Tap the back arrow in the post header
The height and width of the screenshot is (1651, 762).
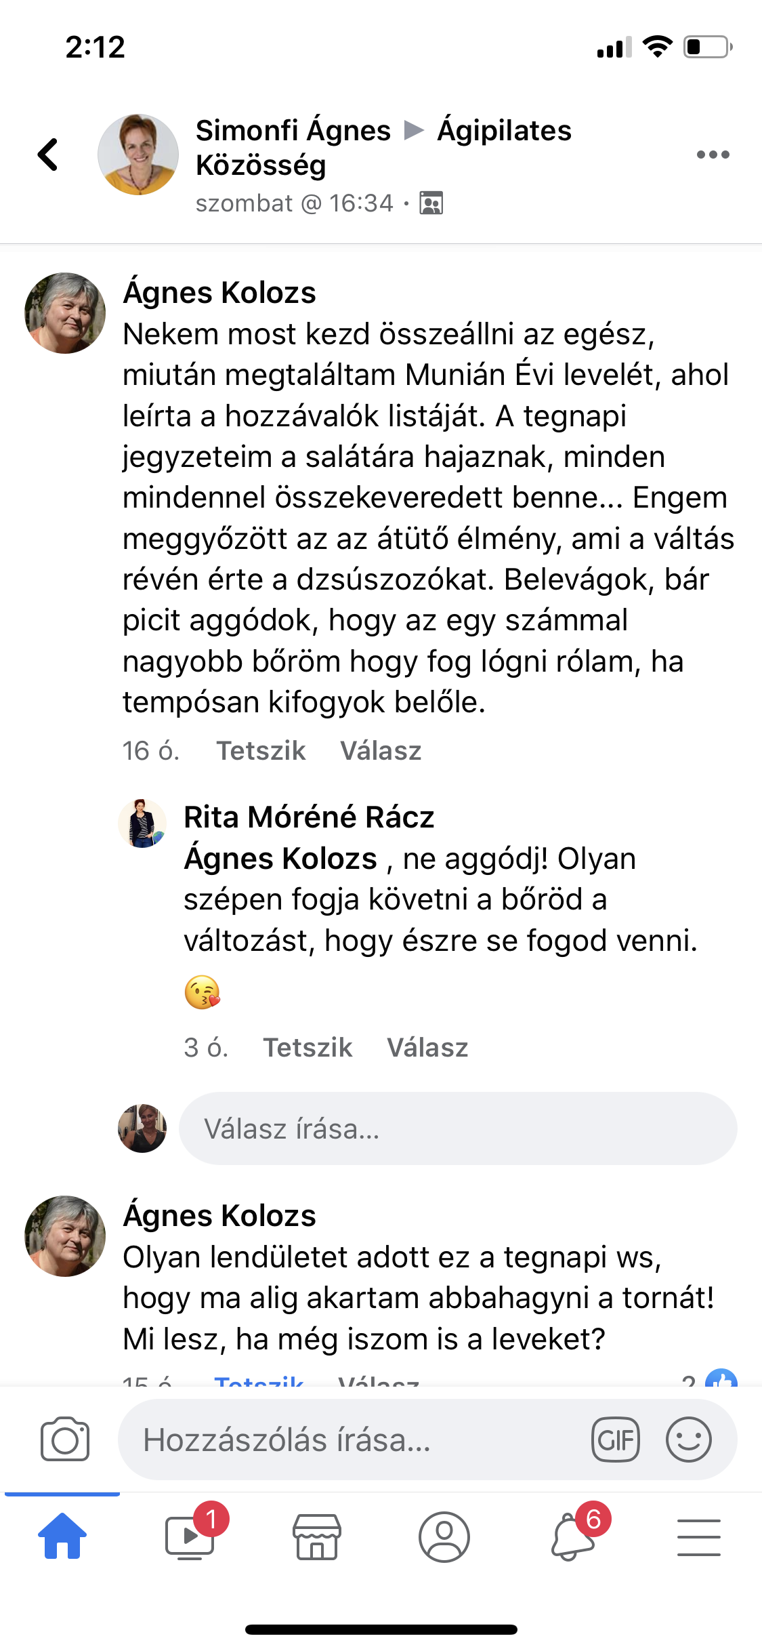click(x=48, y=155)
